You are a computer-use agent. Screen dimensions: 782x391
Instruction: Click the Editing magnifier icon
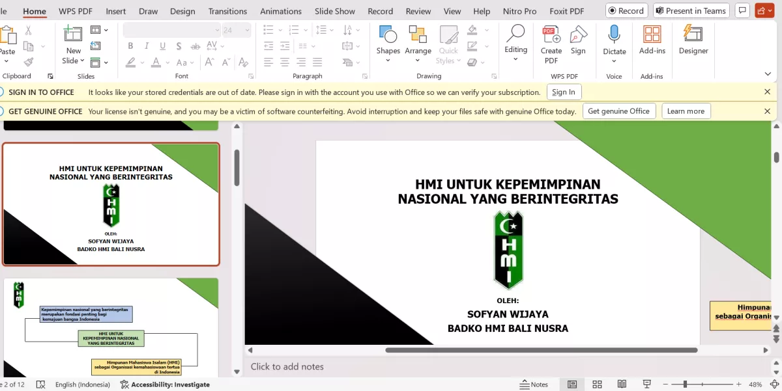515,33
